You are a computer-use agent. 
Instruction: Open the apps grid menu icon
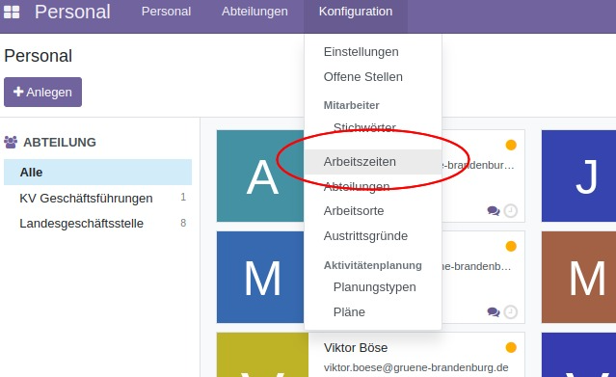pos(12,12)
